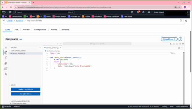Click the Deploy (Ctrl+Shift+U) button
The width and height of the screenshot is (192, 109).
click(x=25, y=89)
